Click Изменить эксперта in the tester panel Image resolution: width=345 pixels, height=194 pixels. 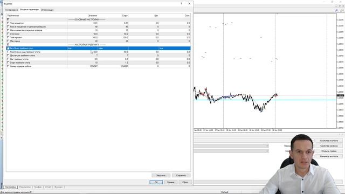point(329,156)
